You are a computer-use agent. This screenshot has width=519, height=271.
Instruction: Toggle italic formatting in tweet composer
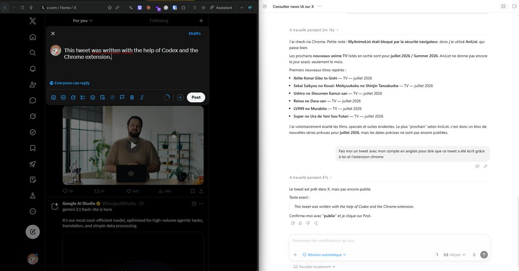coord(142,98)
